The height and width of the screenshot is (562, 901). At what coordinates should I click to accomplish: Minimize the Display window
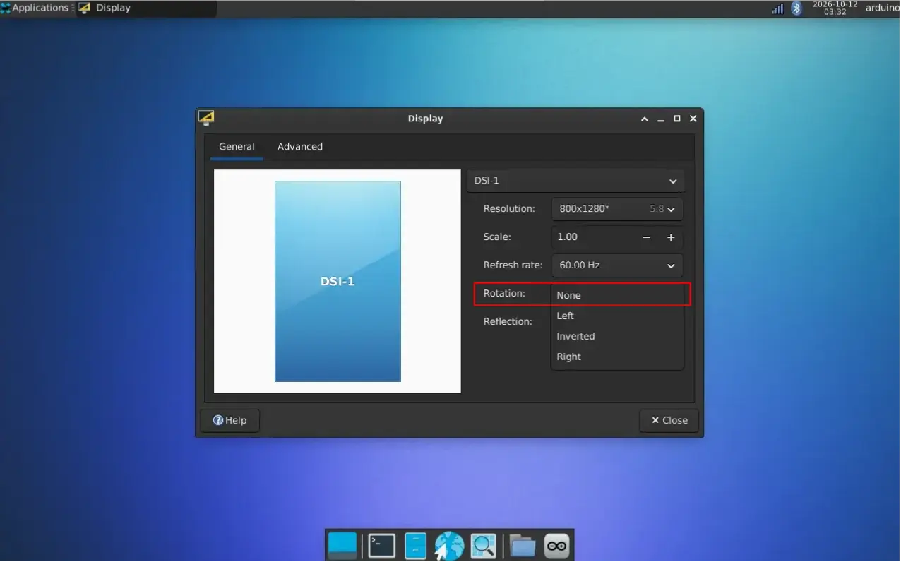pyautogui.click(x=661, y=119)
